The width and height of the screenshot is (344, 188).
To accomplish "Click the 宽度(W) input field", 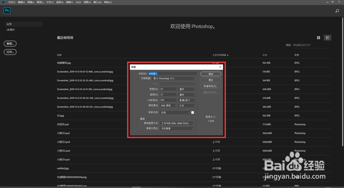I will pyautogui.click(x=168, y=89).
